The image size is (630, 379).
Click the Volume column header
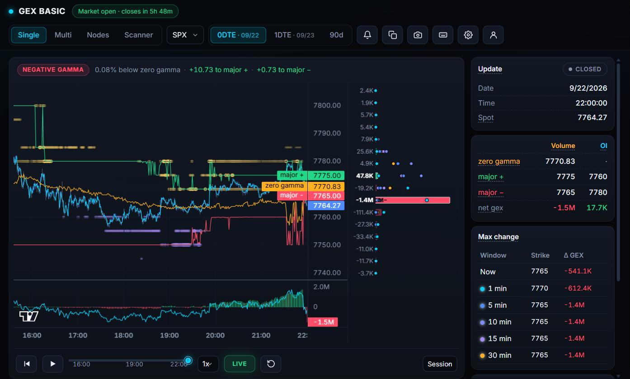(563, 146)
